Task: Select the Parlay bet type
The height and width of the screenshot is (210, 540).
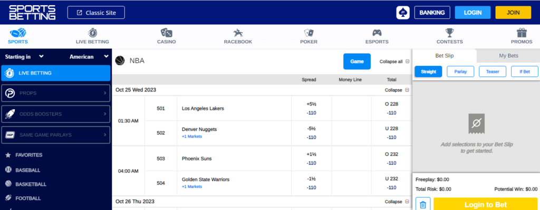Action: (460, 72)
